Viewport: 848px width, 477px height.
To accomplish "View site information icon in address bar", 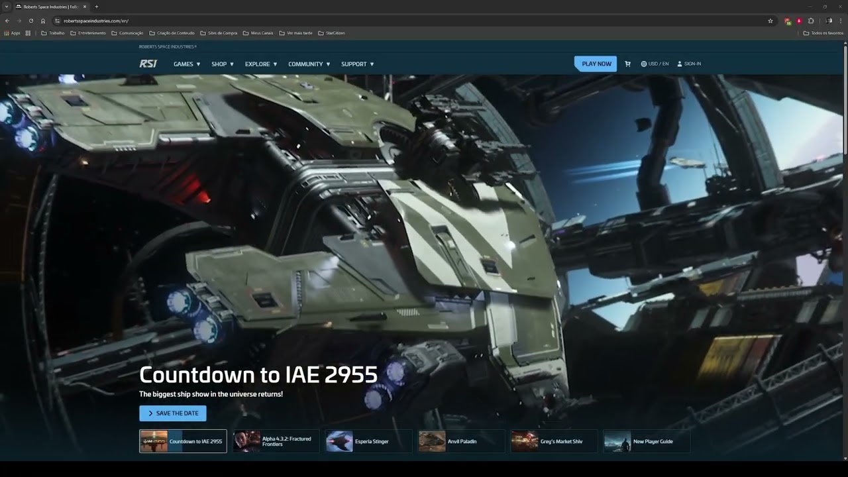I will [x=58, y=21].
